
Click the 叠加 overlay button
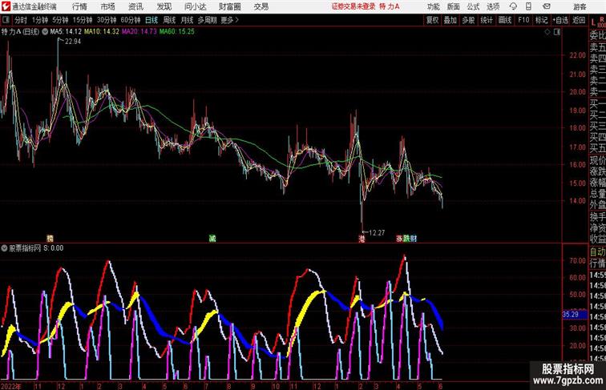point(450,20)
